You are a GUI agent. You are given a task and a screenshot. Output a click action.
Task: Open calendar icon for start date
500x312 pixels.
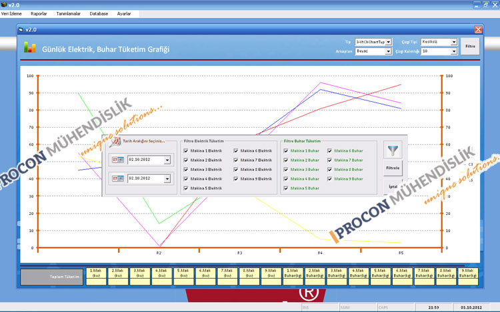click(117, 160)
